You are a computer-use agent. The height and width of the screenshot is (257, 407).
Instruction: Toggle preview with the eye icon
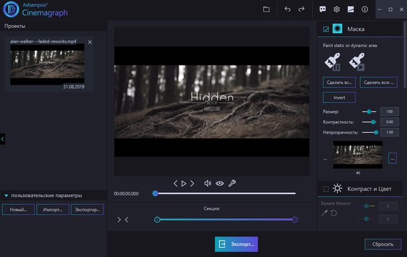tap(219, 183)
